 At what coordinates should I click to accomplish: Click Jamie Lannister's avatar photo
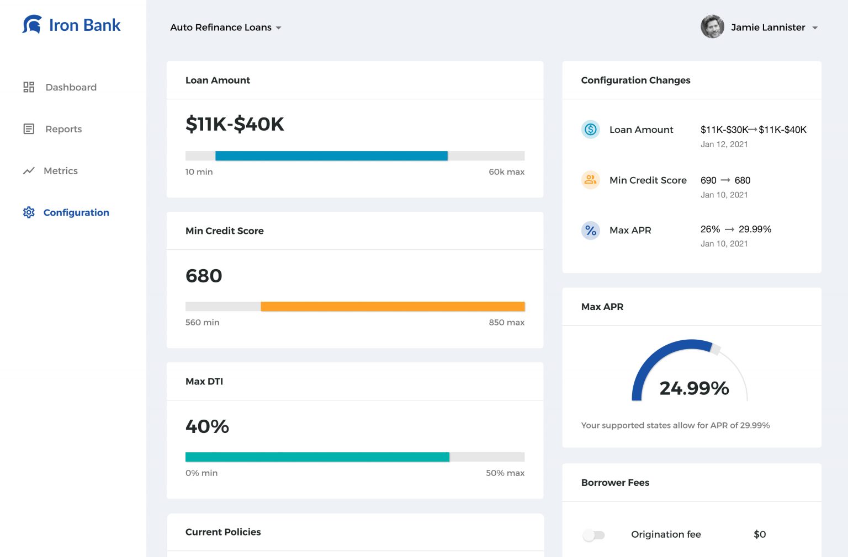712,26
